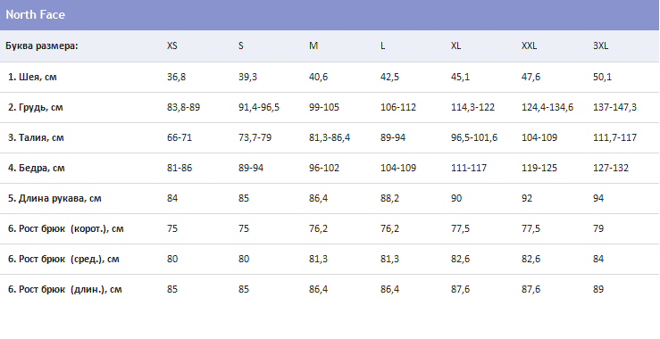Click the 'Рост брюк (корот.)' row label
The width and height of the screenshot is (660, 339).
coord(66,228)
